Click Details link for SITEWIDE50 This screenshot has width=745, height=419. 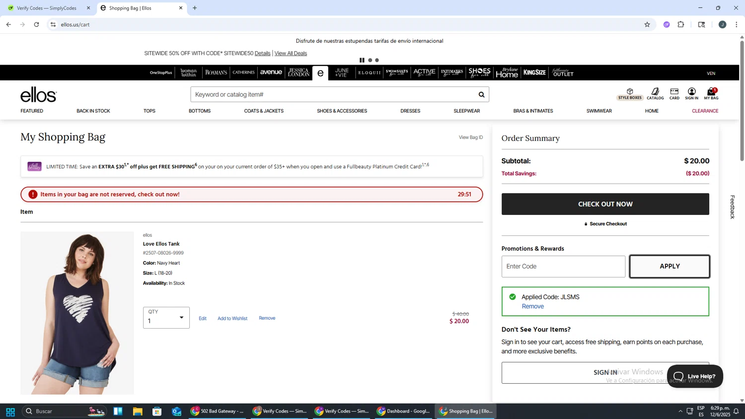pos(262,53)
